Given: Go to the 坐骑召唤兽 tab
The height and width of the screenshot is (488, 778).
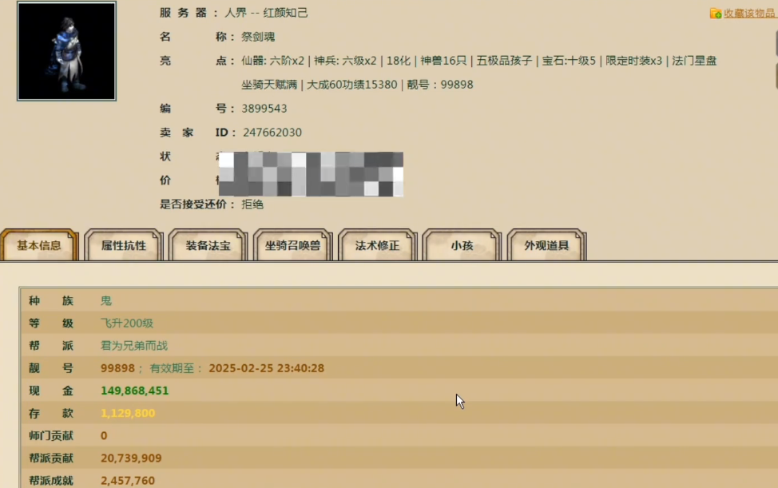Looking at the screenshot, I should point(292,246).
